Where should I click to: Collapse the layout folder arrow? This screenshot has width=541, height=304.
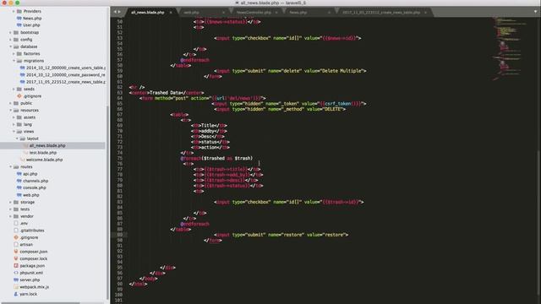click(17, 138)
